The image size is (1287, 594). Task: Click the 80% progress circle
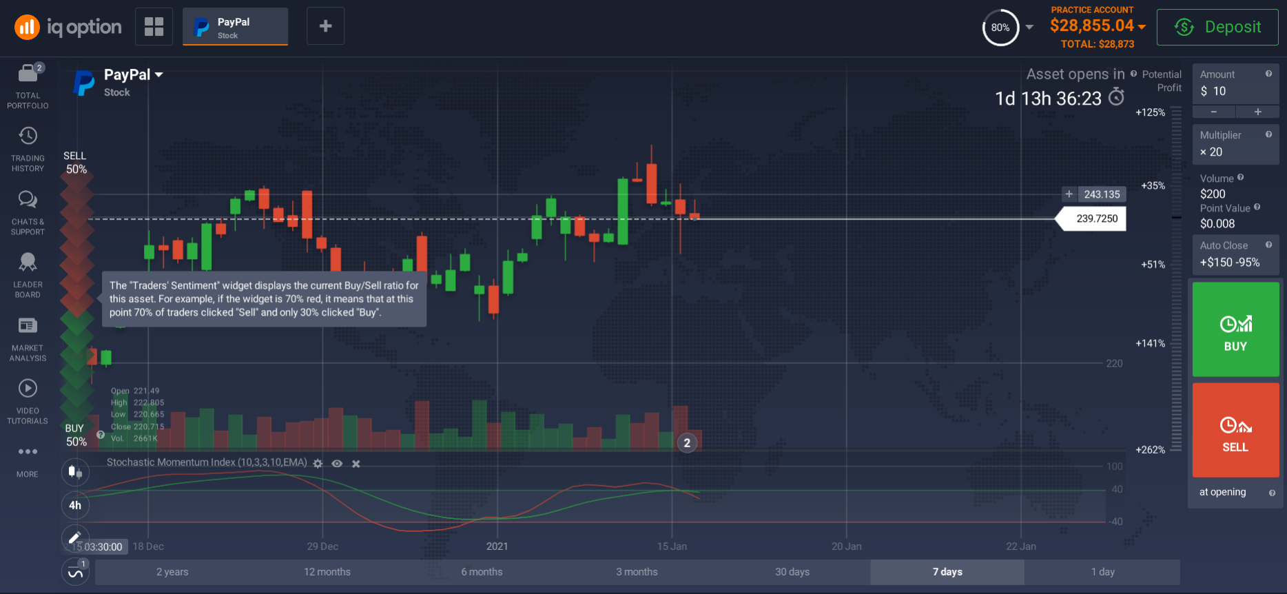pos(1000,28)
